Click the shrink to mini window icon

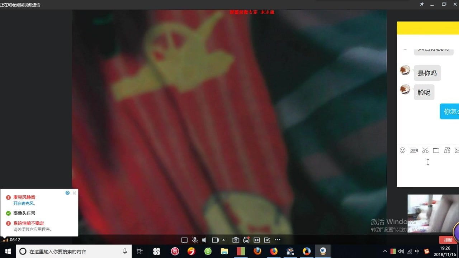tap(267, 240)
